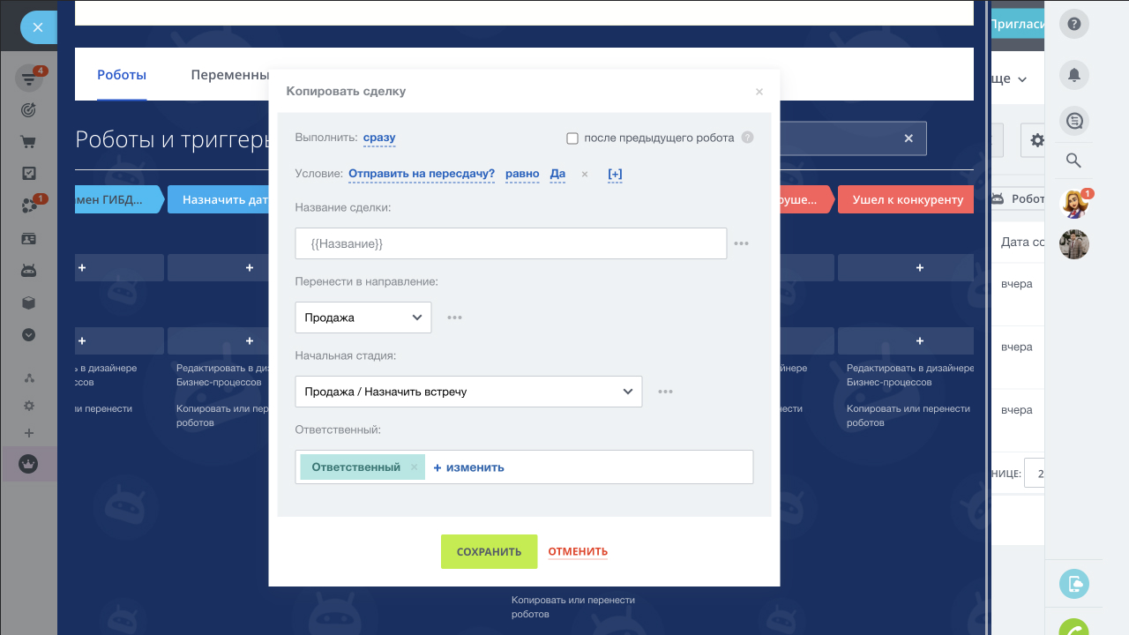Open dots menu next to direction dropdown
This screenshot has height=635, width=1129.
point(454,317)
